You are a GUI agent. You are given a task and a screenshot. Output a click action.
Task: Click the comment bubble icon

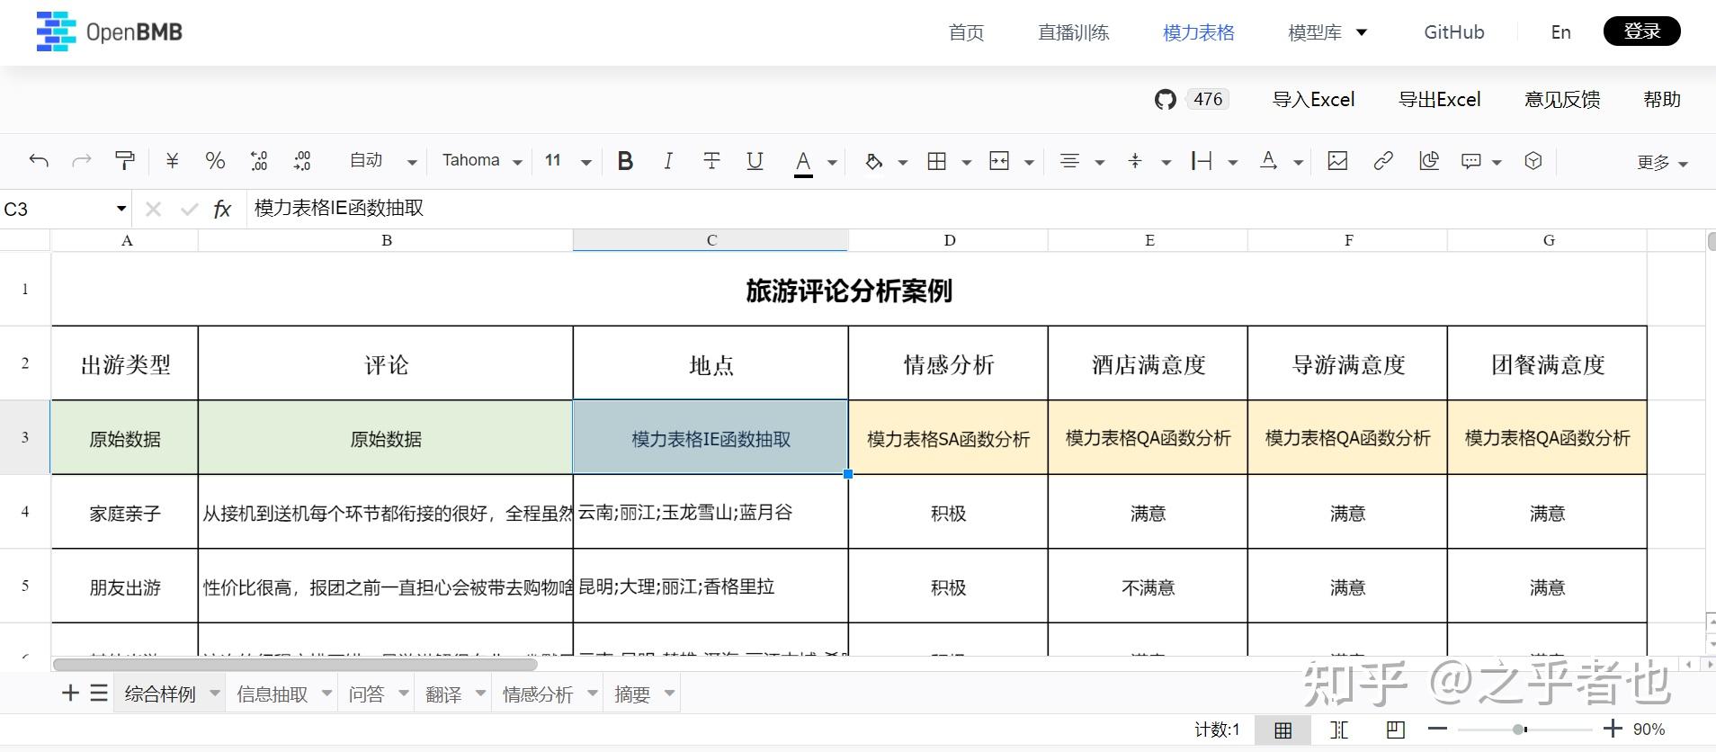point(1471,161)
